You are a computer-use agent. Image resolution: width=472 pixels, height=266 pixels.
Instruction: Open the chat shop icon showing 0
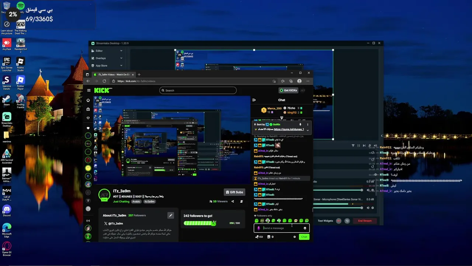point(270,237)
